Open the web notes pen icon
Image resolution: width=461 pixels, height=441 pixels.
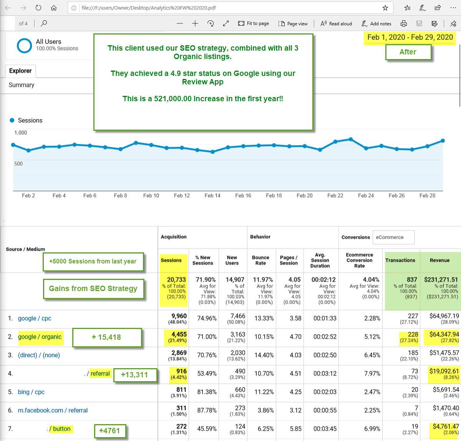click(x=422, y=8)
